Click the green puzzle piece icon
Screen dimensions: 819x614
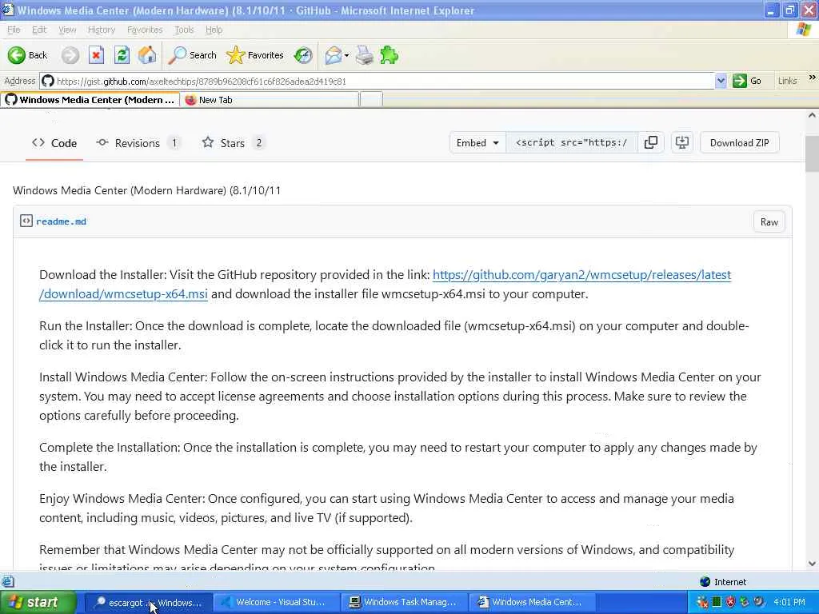[390, 55]
